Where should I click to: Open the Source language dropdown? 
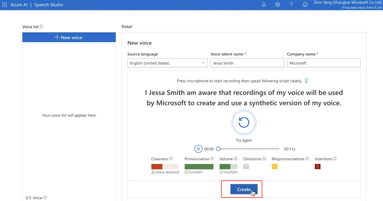tap(168, 63)
